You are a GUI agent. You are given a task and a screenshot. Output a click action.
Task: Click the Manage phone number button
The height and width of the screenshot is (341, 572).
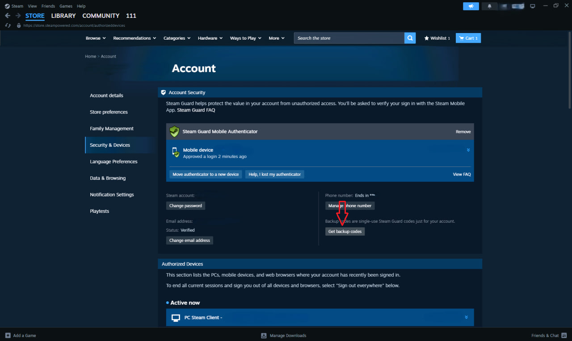[x=350, y=206]
